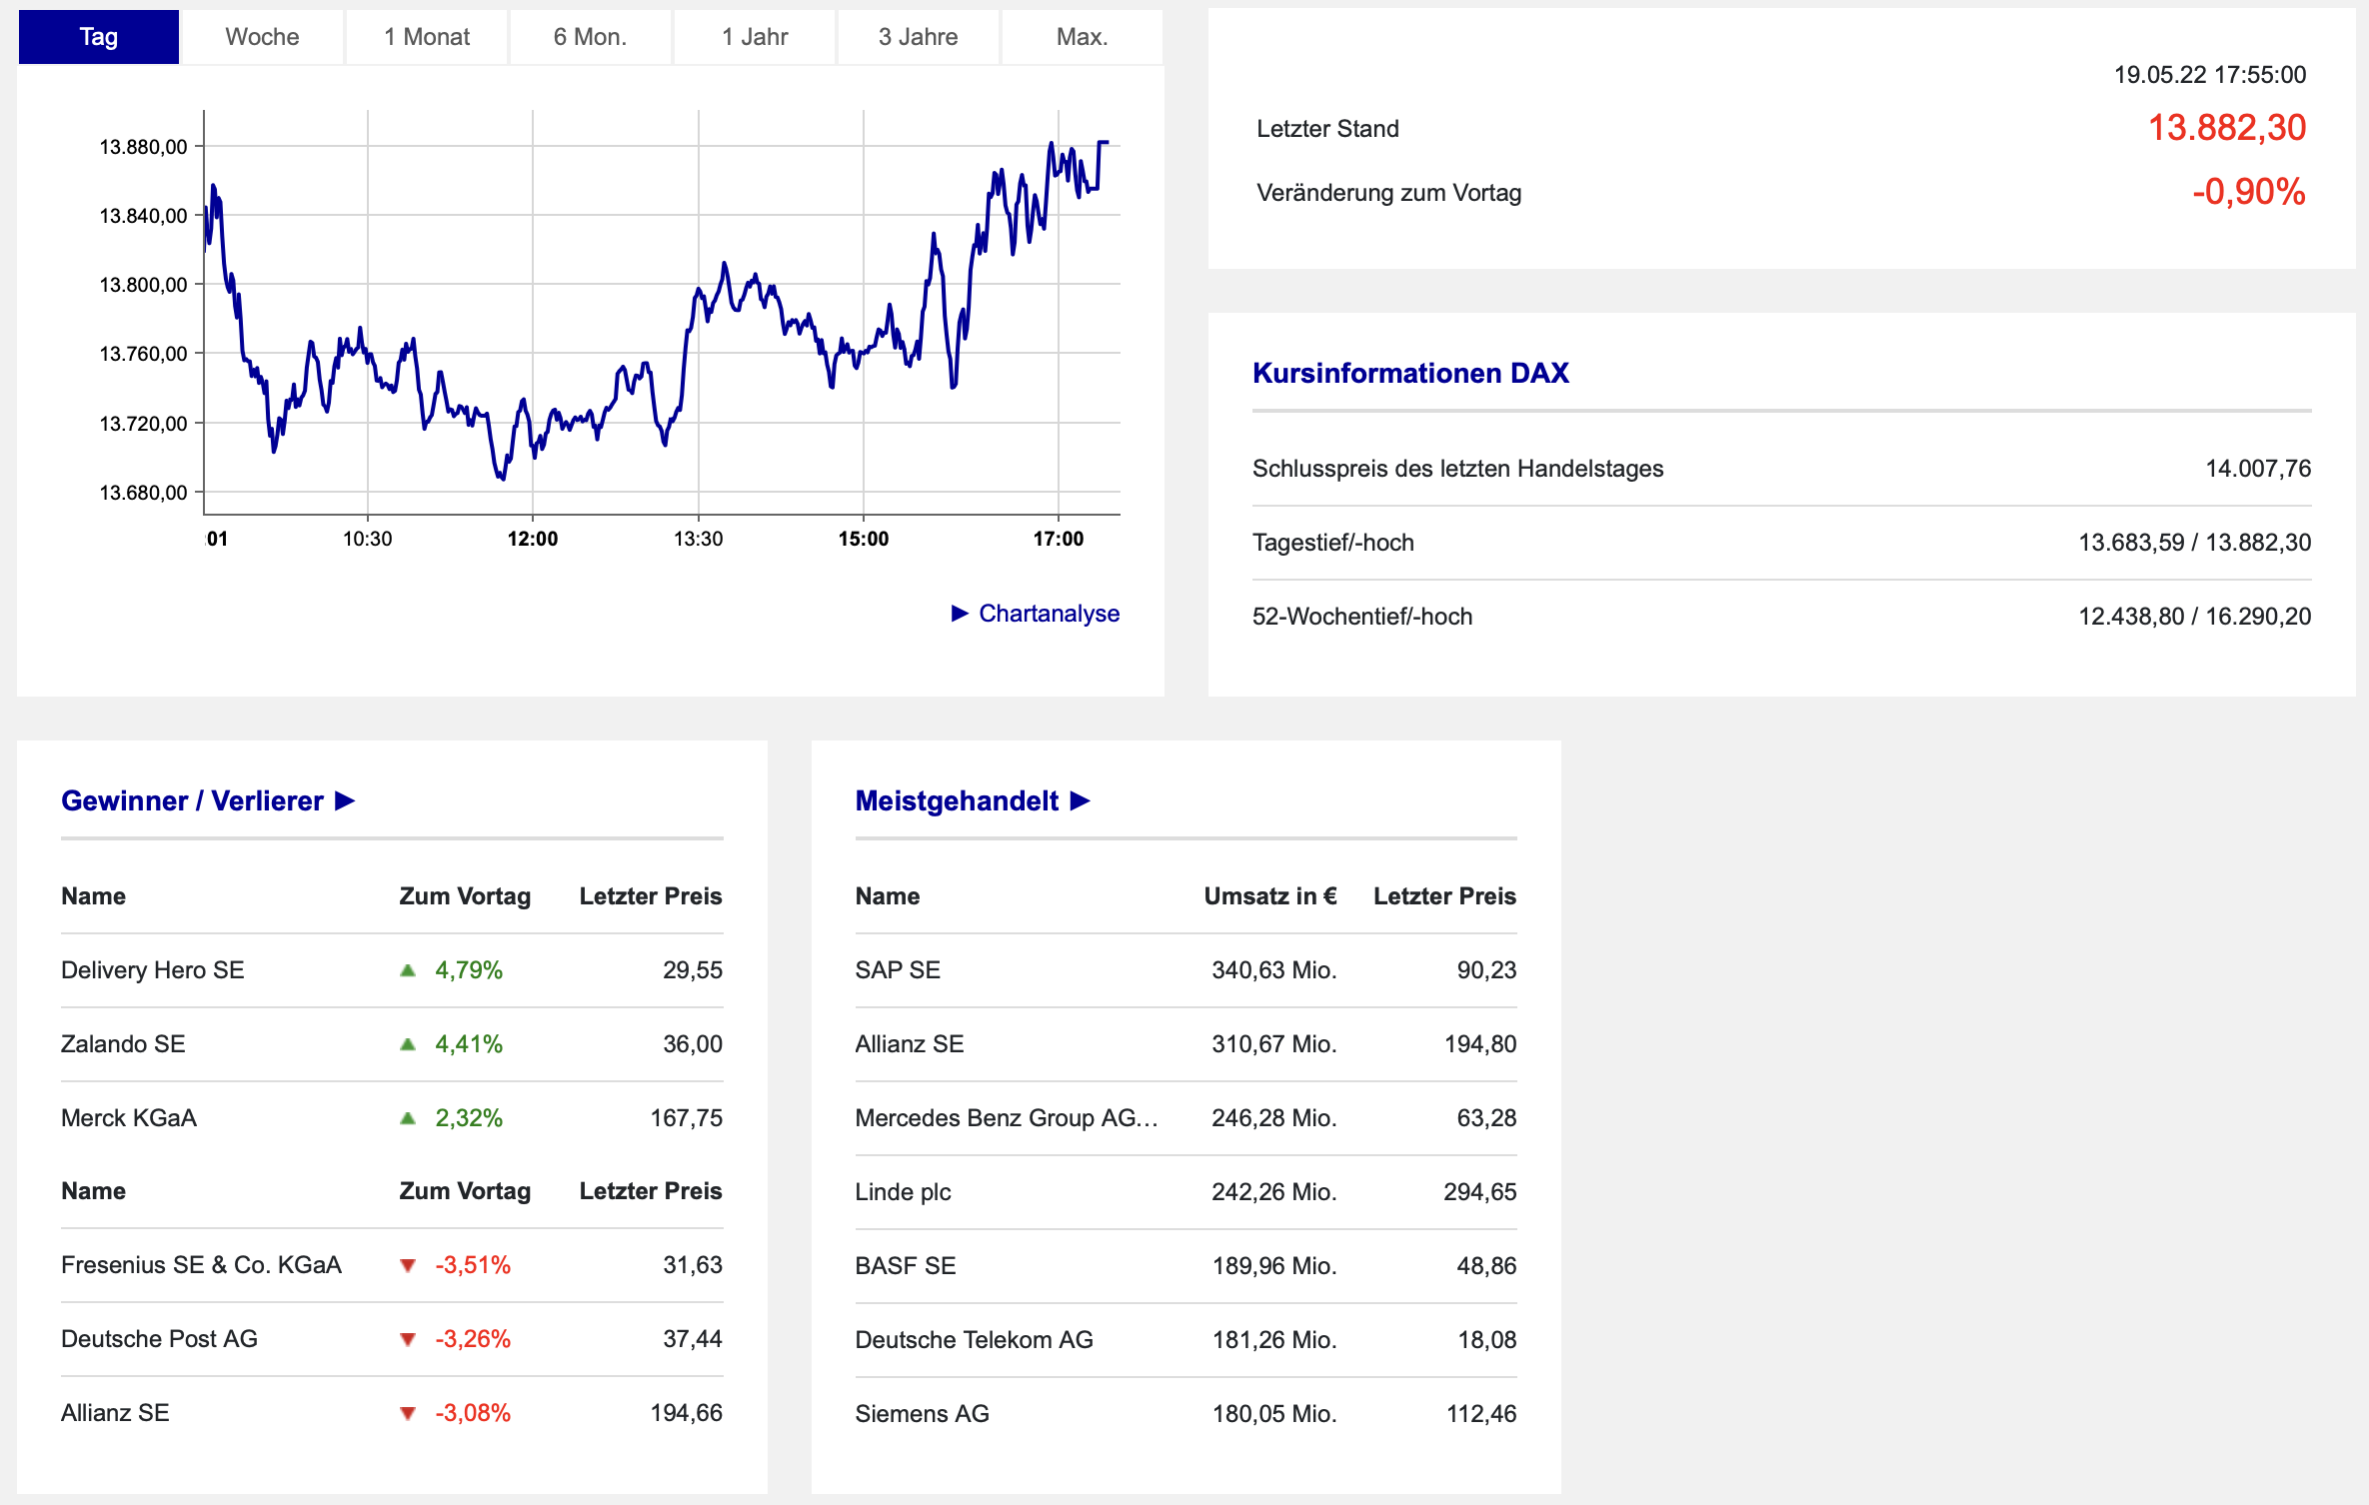Click the Umsatz in € column header
Screen dimensions: 2369x1505
coord(1270,896)
